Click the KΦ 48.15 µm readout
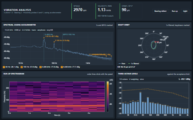The width and height of the screenshot is (193, 120). (126, 67)
